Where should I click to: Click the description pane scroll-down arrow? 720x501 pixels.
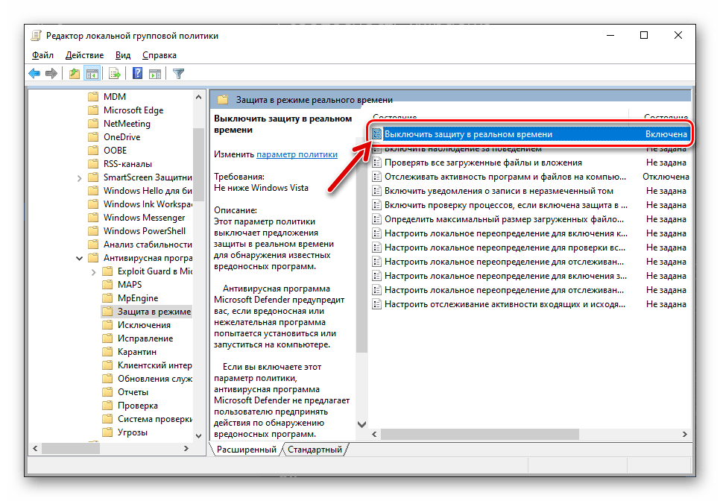tap(361, 424)
